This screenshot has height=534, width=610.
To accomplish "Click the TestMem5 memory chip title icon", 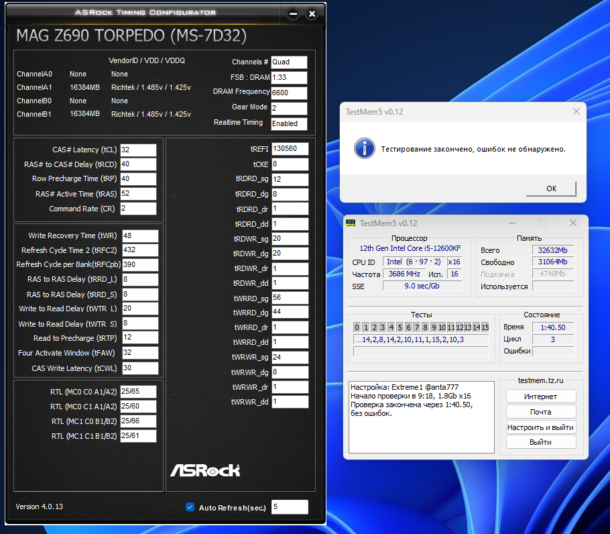I will coord(351,223).
